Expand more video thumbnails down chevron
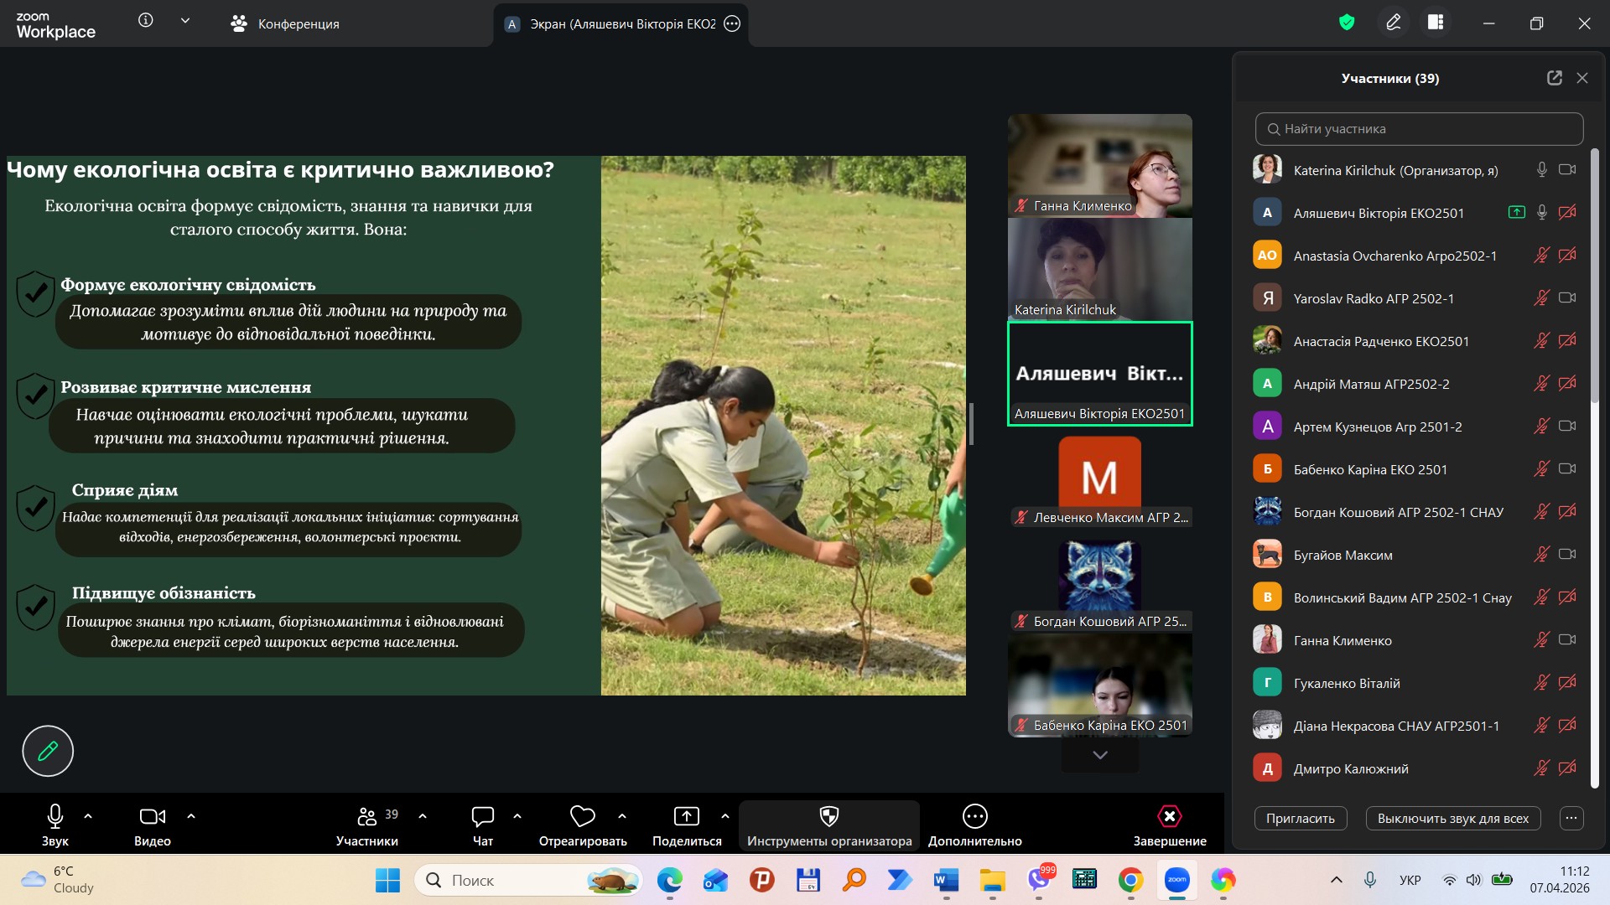This screenshot has height=905, width=1610. [x=1099, y=755]
